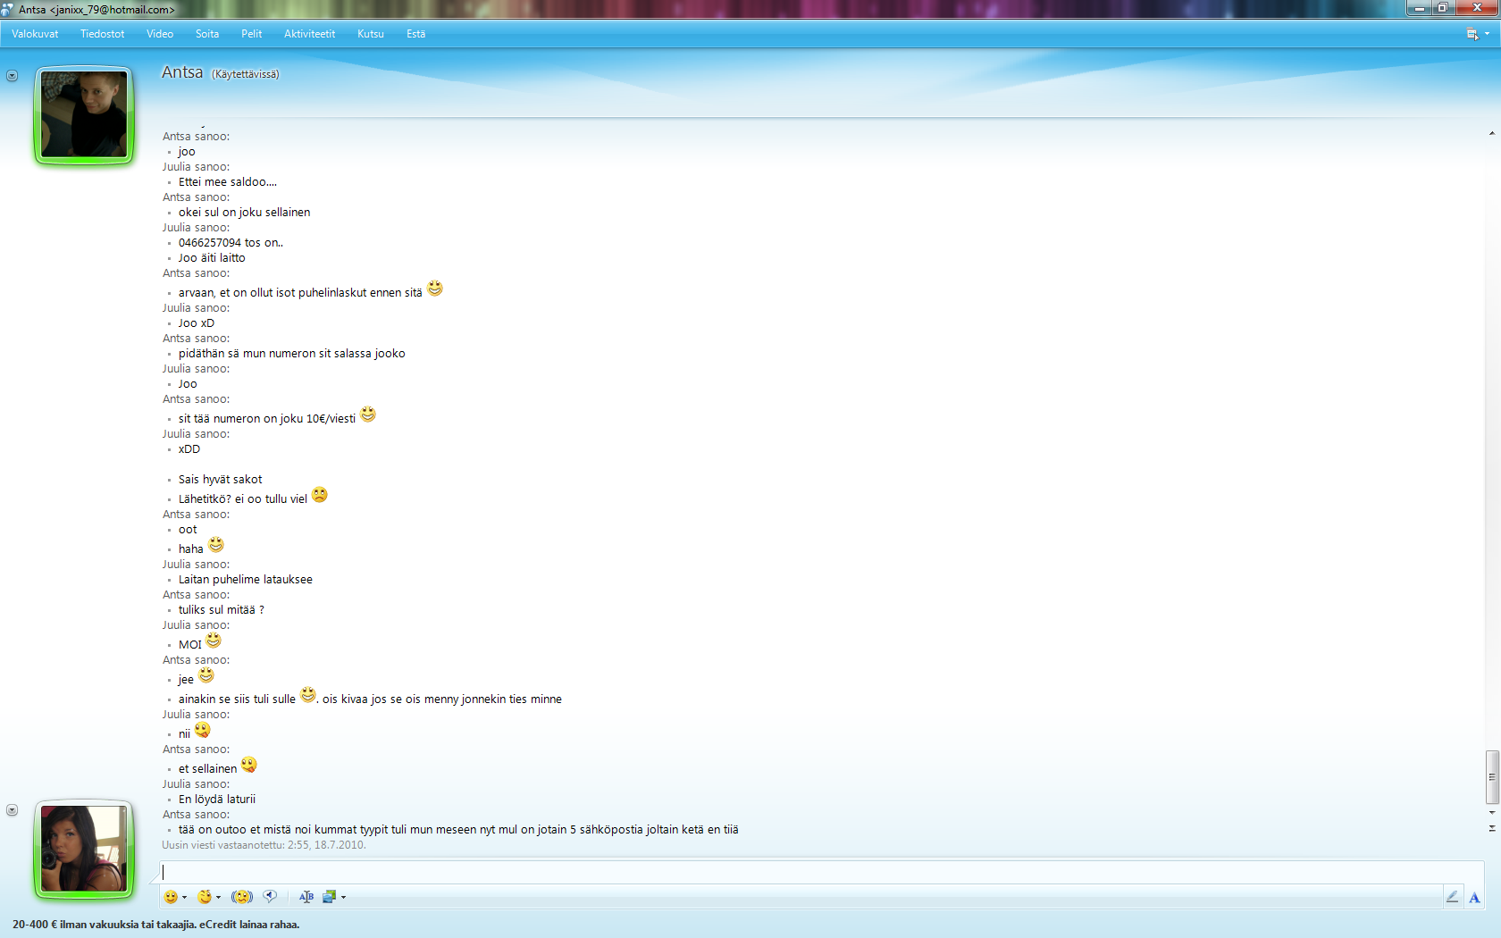
Task: Open the winks picker icon
Action: 205,897
